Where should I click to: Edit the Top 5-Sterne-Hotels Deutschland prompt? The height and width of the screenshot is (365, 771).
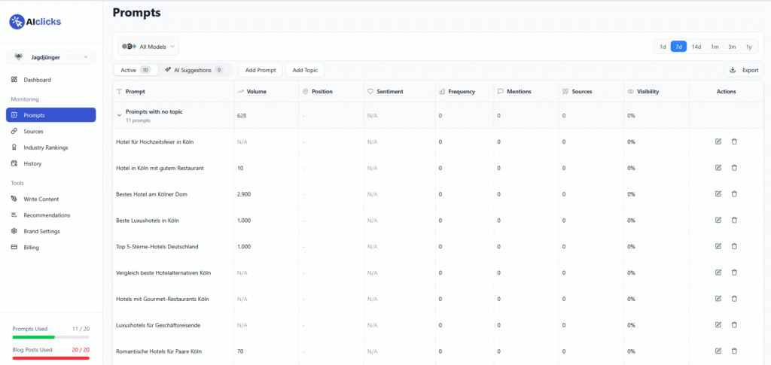(x=718, y=247)
